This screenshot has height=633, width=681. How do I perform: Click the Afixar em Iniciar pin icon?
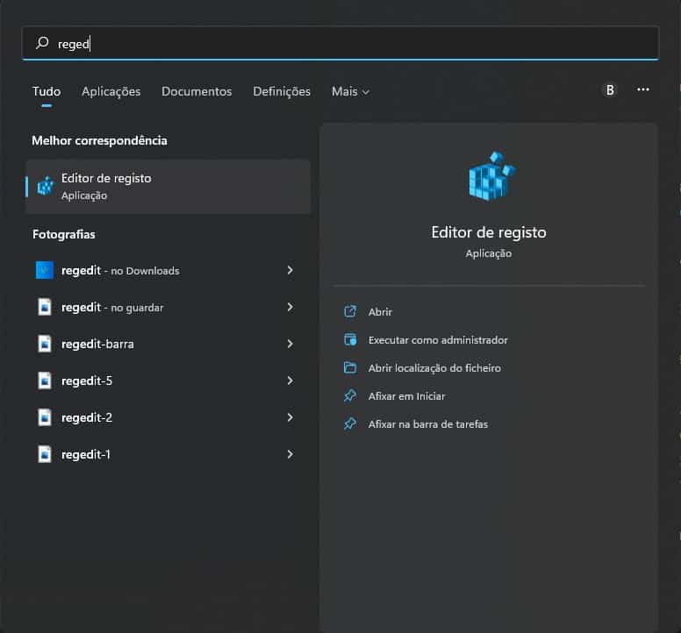tap(350, 396)
